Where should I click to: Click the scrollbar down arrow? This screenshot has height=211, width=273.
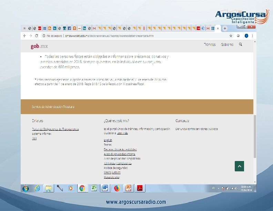click(x=255, y=182)
